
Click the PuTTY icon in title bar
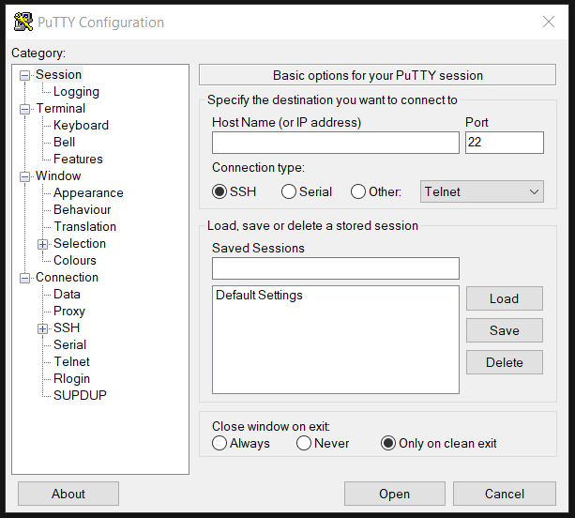pyautogui.click(x=23, y=22)
